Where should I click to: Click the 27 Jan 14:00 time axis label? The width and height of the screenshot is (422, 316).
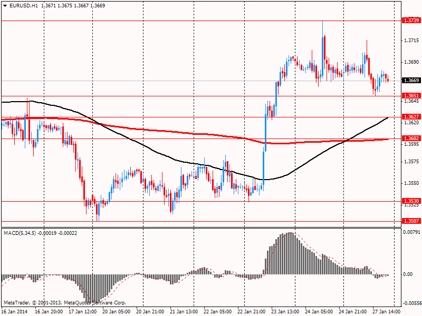(386, 312)
